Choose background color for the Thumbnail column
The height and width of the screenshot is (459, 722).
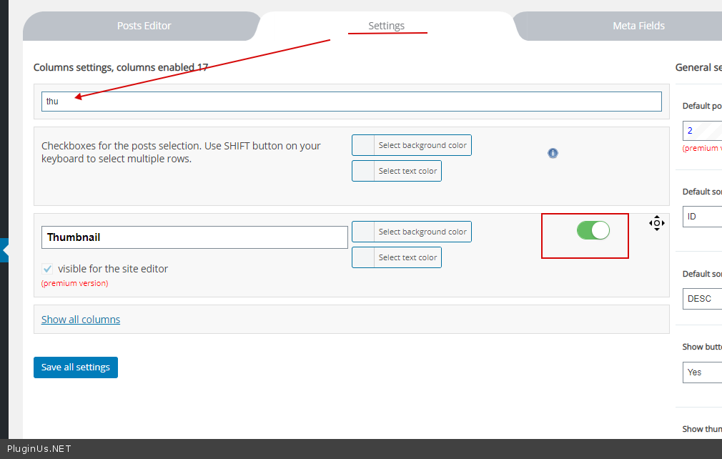(x=412, y=232)
